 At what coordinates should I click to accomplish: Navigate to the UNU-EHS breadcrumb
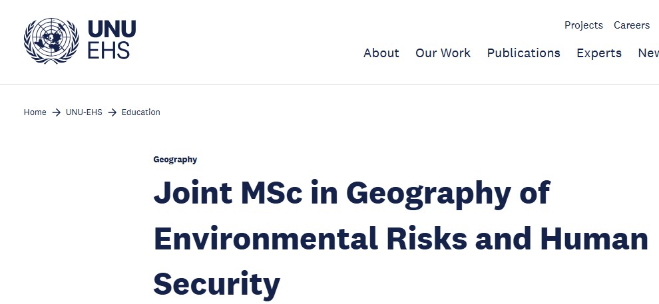click(84, 112)
